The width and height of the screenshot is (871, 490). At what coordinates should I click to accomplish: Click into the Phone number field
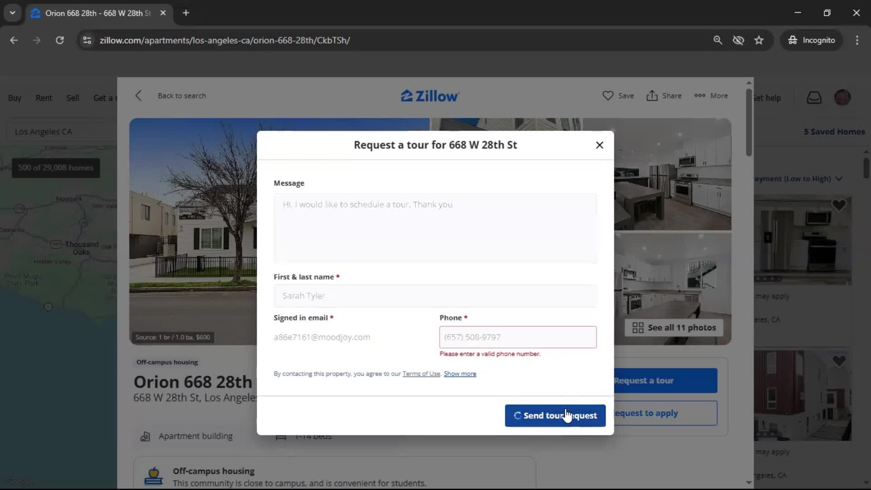[518, 337]
